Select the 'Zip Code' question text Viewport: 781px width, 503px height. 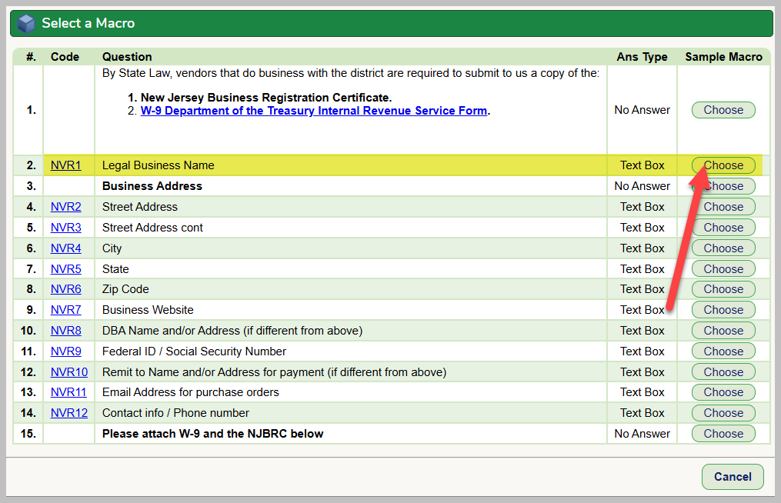click(x=125, y=289)
